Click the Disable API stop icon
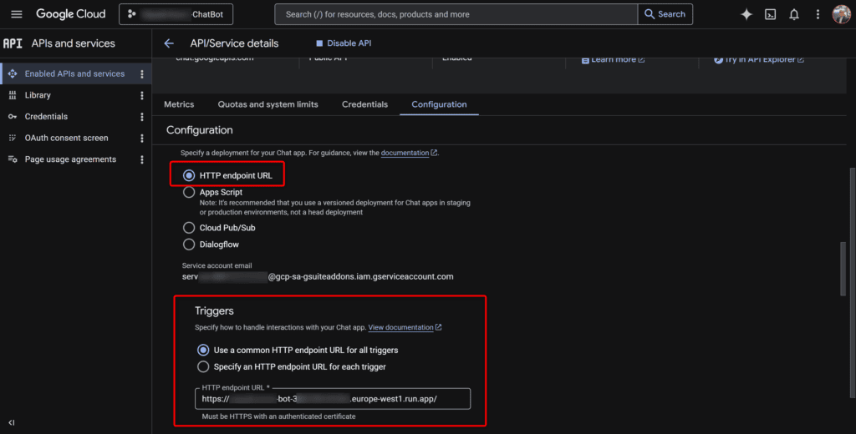856x434 pixels. point(319,43)
